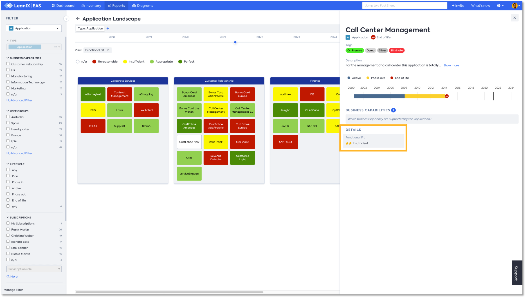Image resolution: width=526 pixels, height=298 pixels.
Task: Expand the Subscription role combo box
Action: 34,269
